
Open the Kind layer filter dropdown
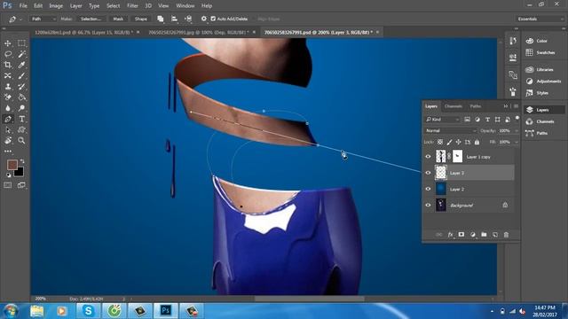pos(442,120)
